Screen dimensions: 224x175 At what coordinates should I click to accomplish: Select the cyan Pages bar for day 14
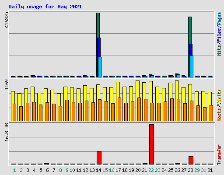pos(100,67)
